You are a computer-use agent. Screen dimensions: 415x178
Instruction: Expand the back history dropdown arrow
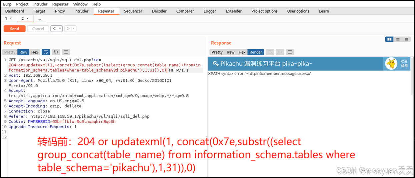click(x=60, y=29)
